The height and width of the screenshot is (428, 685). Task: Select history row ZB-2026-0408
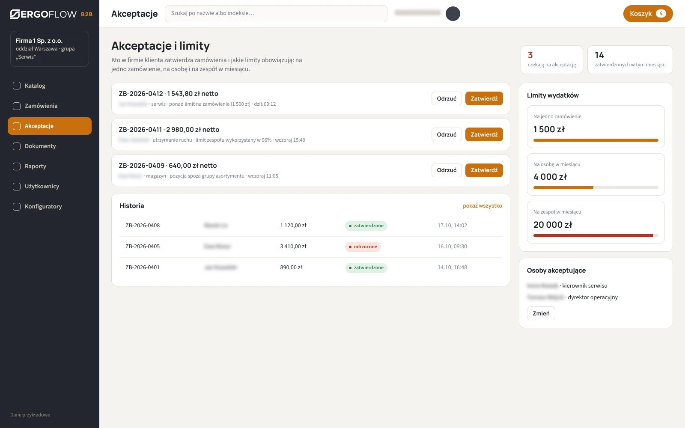point(311,226)
